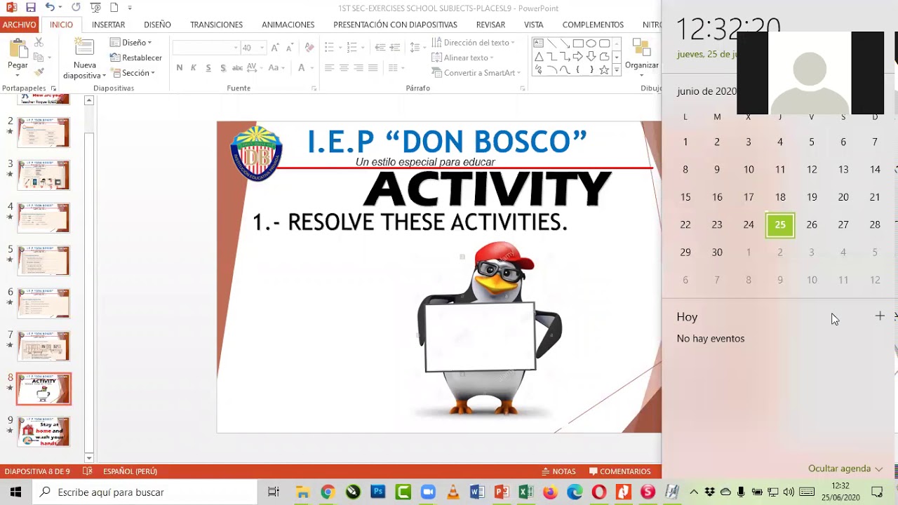Screen dimensions: 898x505
Task: Open the Diseño layout dropdown
Action: [131, 43]
